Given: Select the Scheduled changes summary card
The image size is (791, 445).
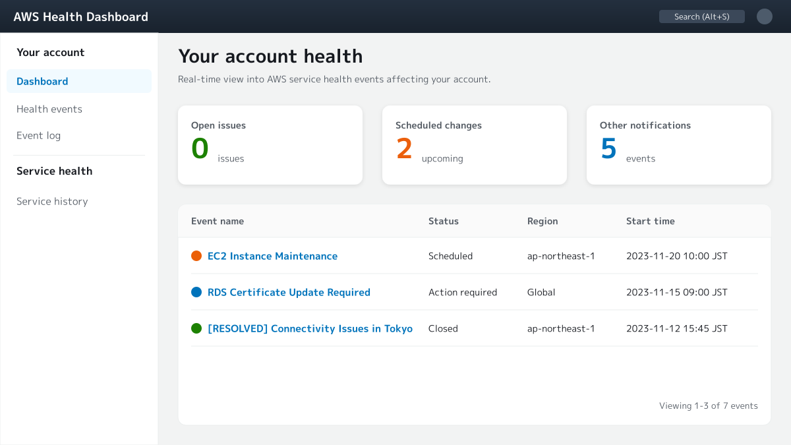Looking at the screenshot, I should pyautogui.click(x=475, y=145).
